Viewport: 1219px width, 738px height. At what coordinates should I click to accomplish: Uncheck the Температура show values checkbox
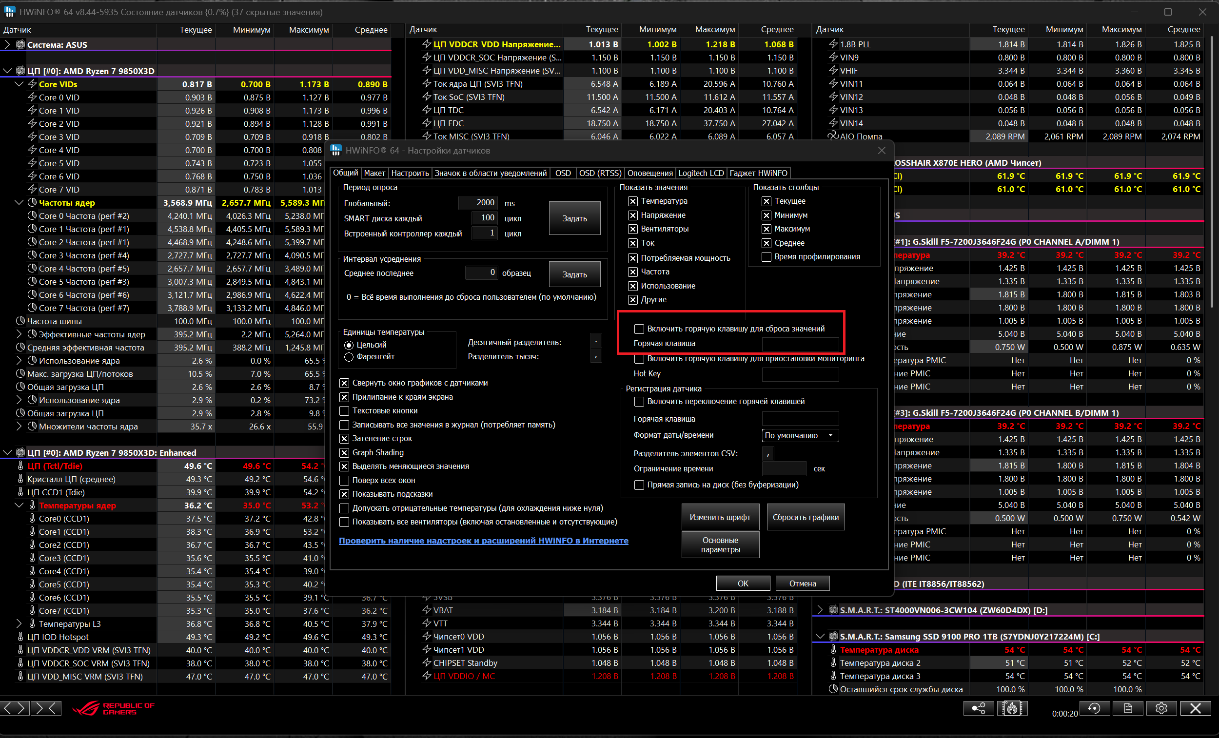(x=633, y=201)
